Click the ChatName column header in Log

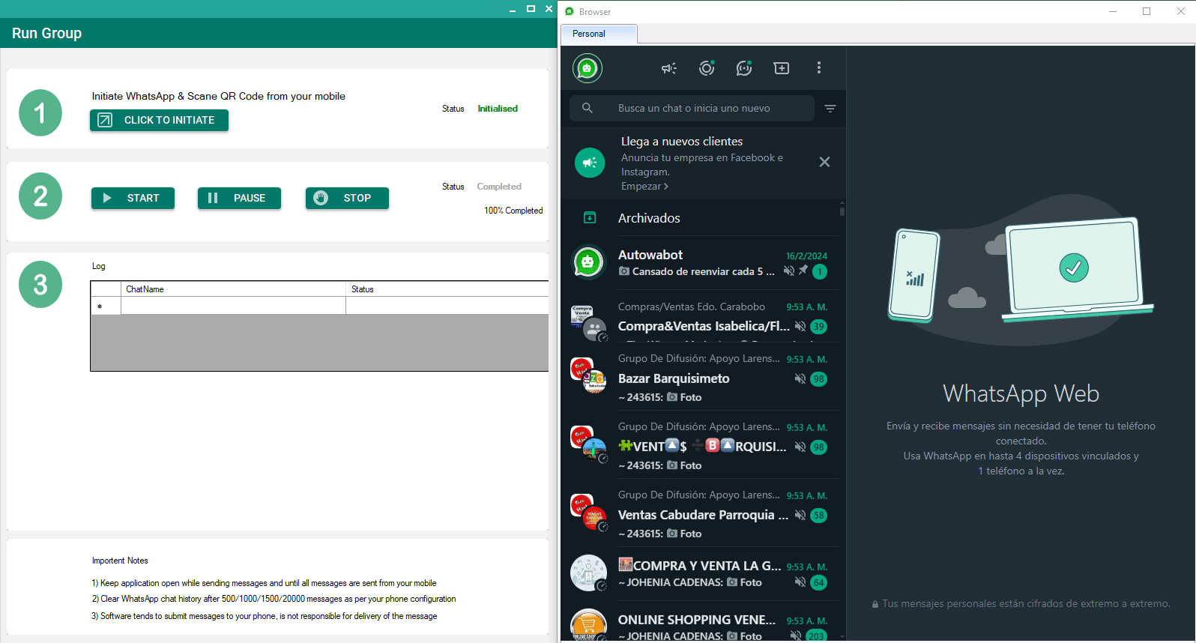(x=232, y=289)
